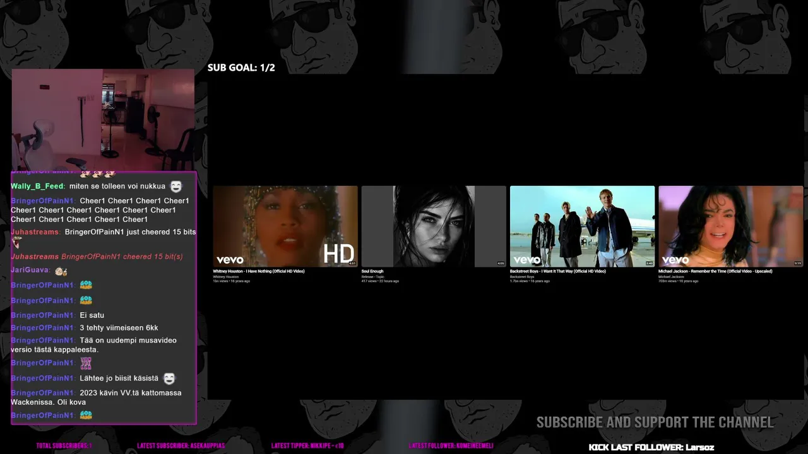
Task: Click the chat message "Ei satu"
Action: (92, 315)
